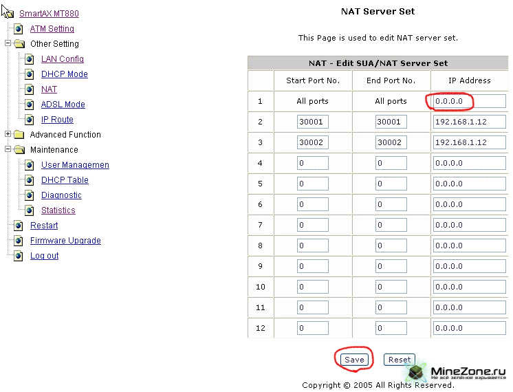
Task: Click the icon beside ADSL Mode
Action: click(x=30, y=105)
